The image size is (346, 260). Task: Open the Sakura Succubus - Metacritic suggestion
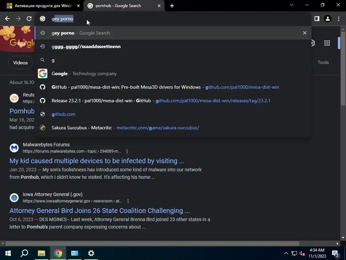pos(173,128)
